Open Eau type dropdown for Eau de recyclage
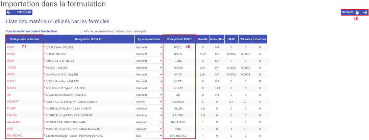369x140 pixels. 149,135
